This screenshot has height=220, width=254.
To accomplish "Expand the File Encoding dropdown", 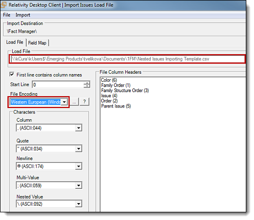I will 64,102.
